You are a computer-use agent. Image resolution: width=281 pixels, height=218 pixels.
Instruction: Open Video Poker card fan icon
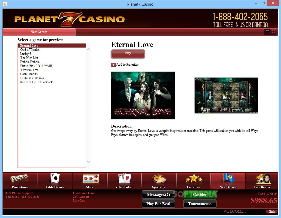(x=125, y=178)
